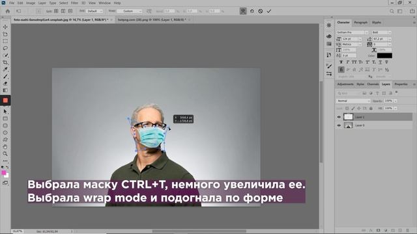Toggle between free transform and warp modes

point(243,11)
